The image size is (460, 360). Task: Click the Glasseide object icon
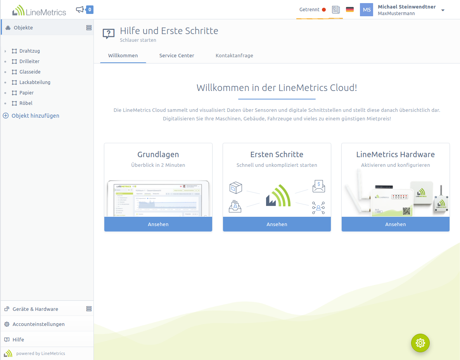pos(14,72)
